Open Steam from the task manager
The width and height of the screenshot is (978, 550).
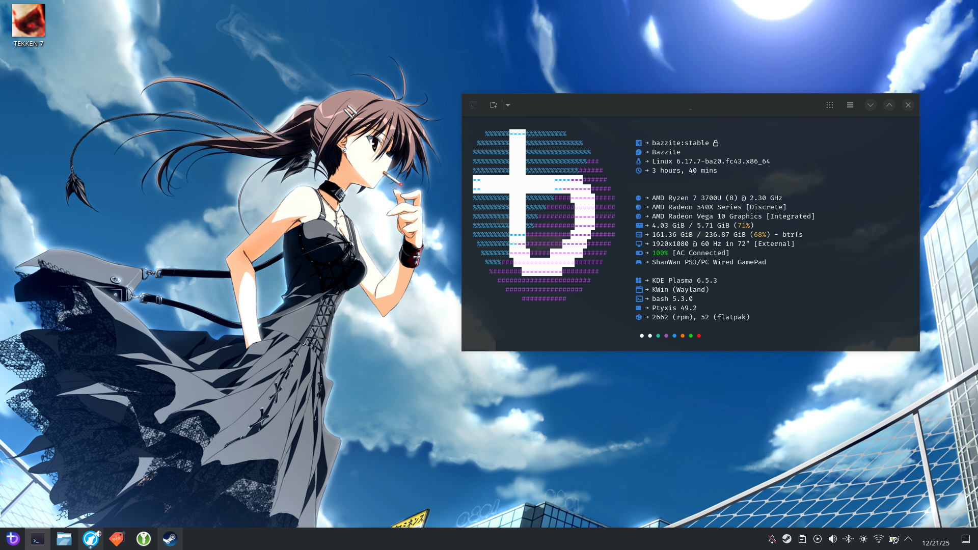tap(170, 539)
